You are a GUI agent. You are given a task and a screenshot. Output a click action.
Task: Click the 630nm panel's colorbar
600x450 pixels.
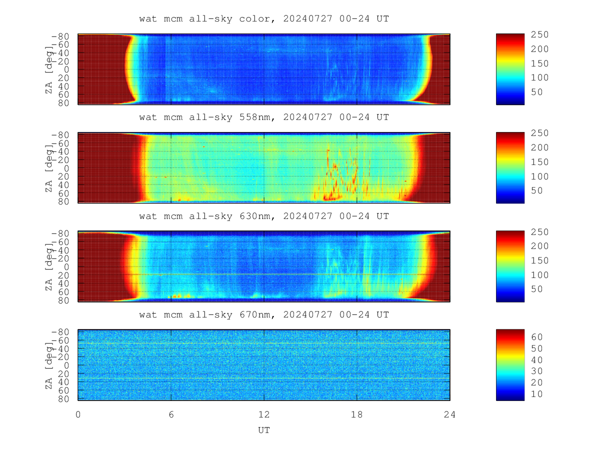pyautogui.click(x=510, y=266)
